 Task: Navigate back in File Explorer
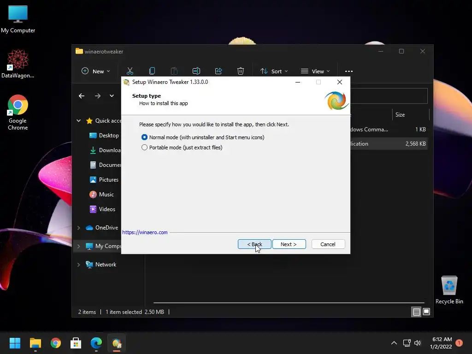[x=82, y=96]
